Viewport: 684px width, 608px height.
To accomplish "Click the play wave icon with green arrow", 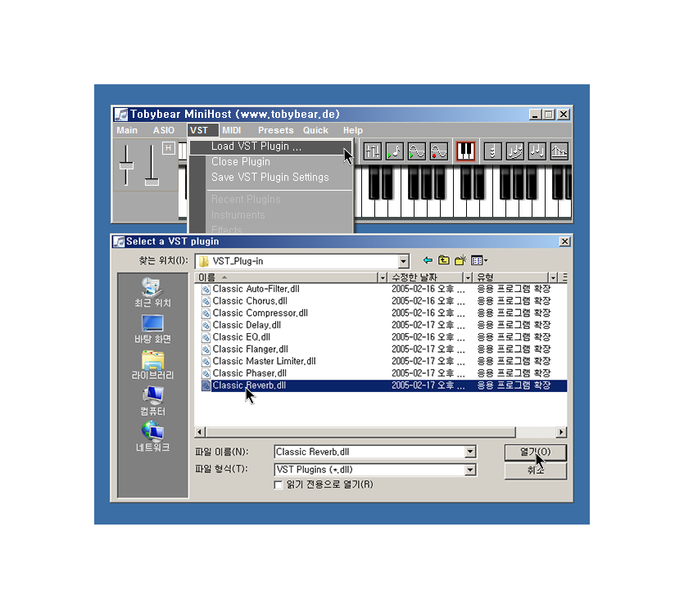I will 417,151.
